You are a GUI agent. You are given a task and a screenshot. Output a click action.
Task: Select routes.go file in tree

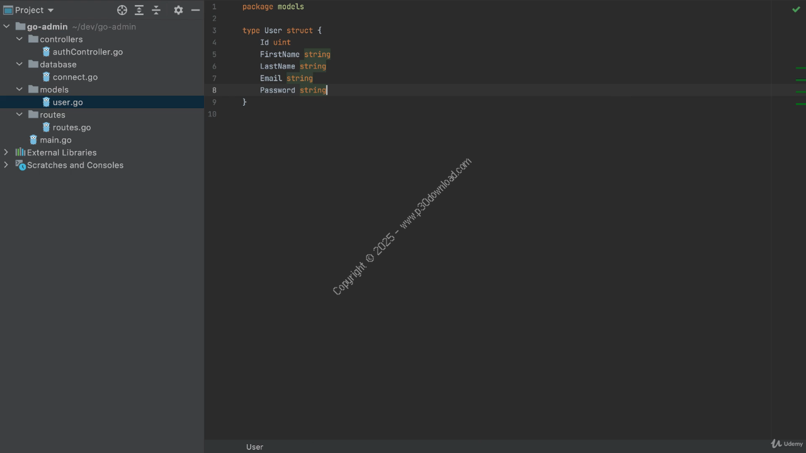click(x=71, y=127)
